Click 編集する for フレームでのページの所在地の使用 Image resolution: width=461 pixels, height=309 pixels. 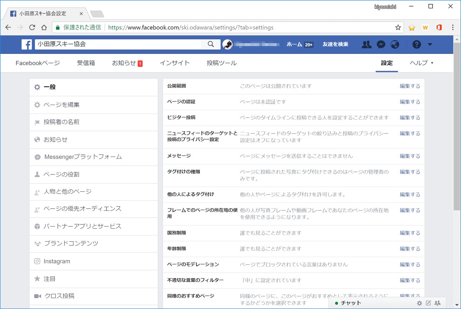tap(410, 210)
